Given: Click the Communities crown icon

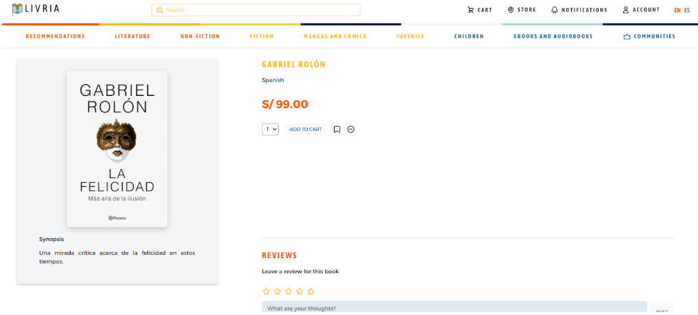Looking at the screenshot, I should click(627, 37).
